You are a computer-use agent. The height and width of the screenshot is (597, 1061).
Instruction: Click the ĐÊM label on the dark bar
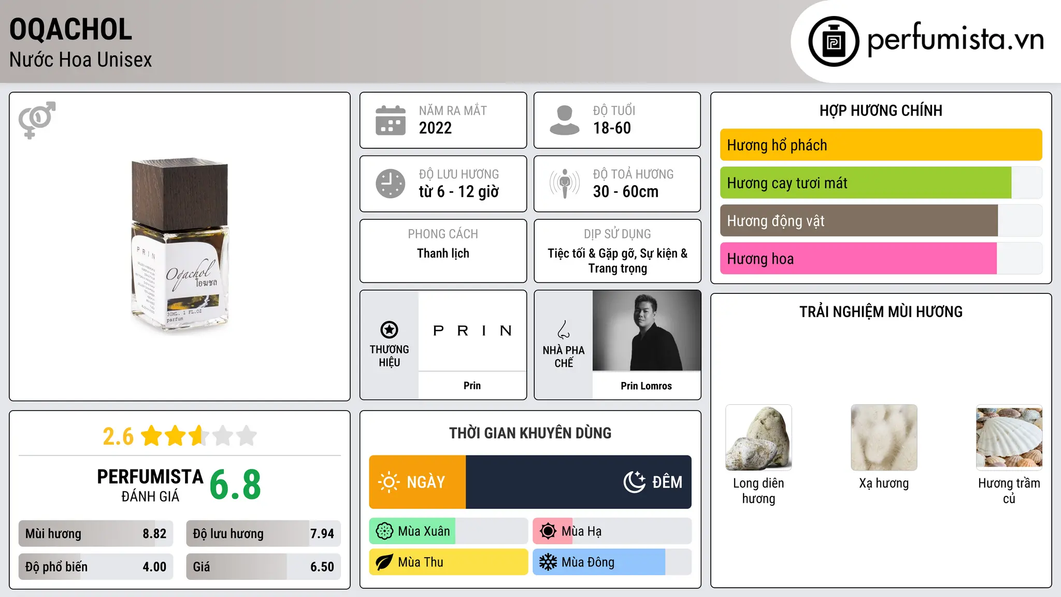(667, 482)
